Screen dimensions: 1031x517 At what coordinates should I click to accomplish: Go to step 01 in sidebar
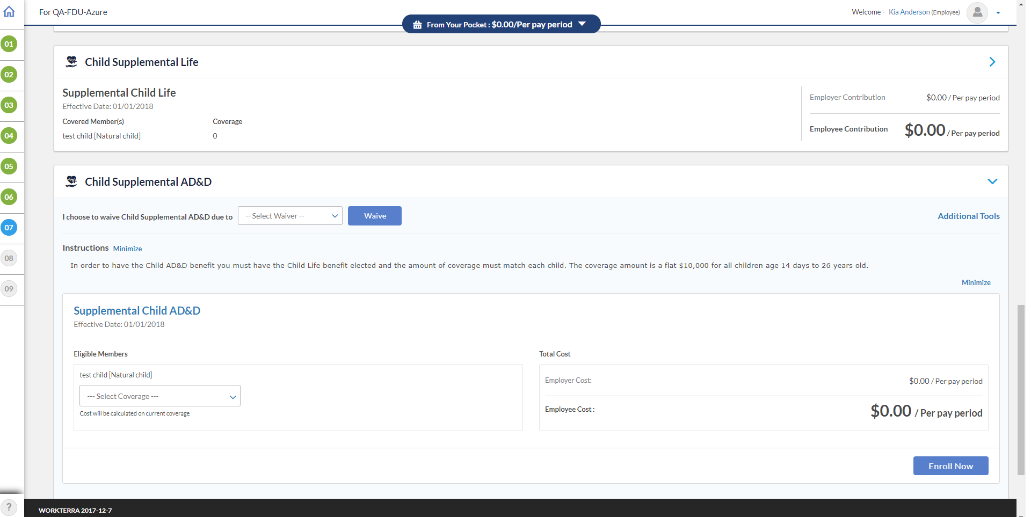[9, 44]
